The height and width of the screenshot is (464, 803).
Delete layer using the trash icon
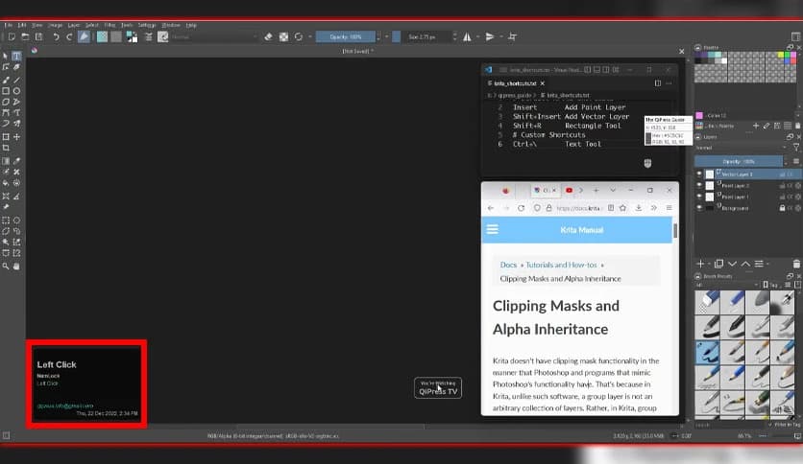(796, 263)
